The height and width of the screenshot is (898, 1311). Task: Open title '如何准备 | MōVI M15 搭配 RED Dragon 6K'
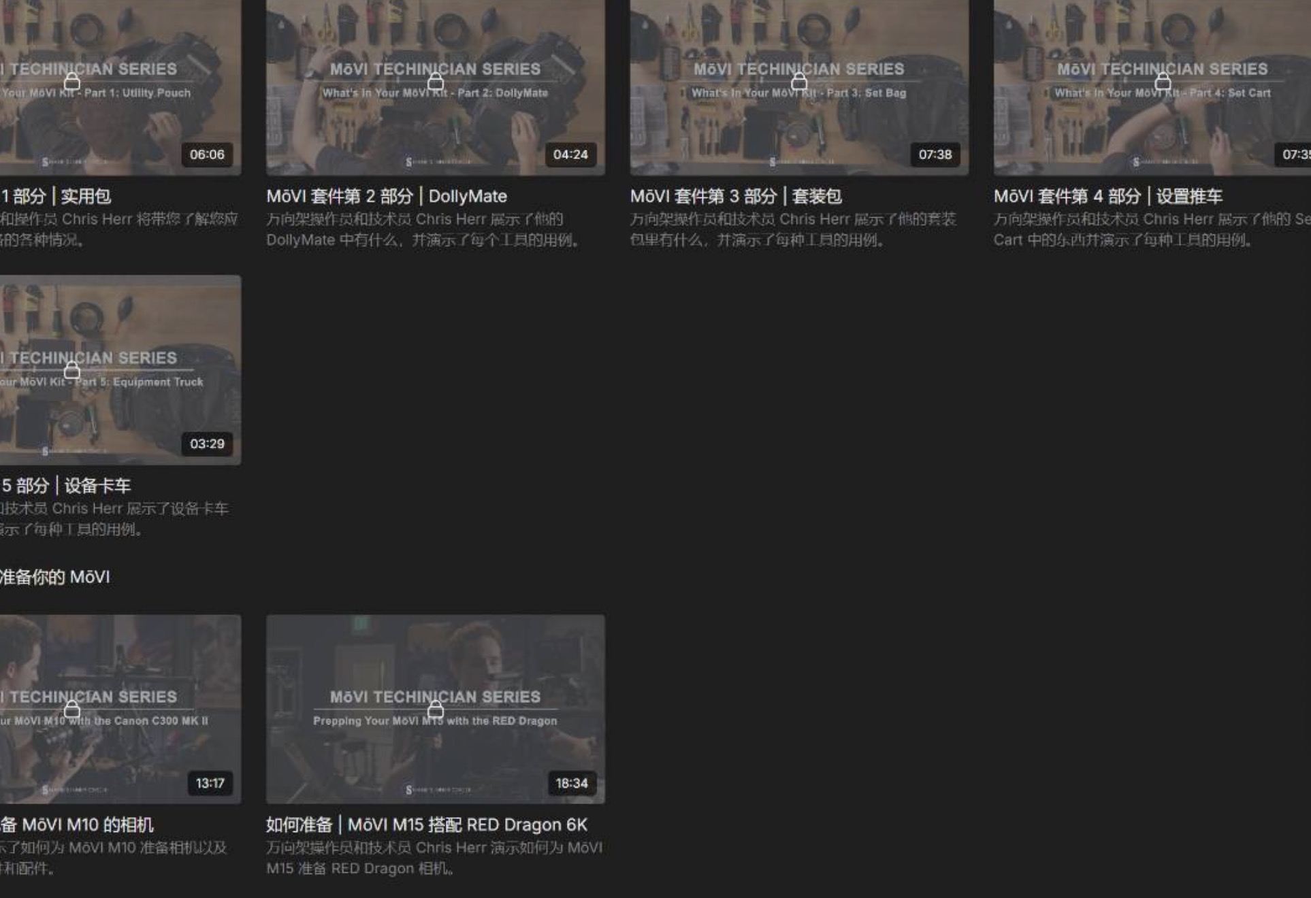427,825
